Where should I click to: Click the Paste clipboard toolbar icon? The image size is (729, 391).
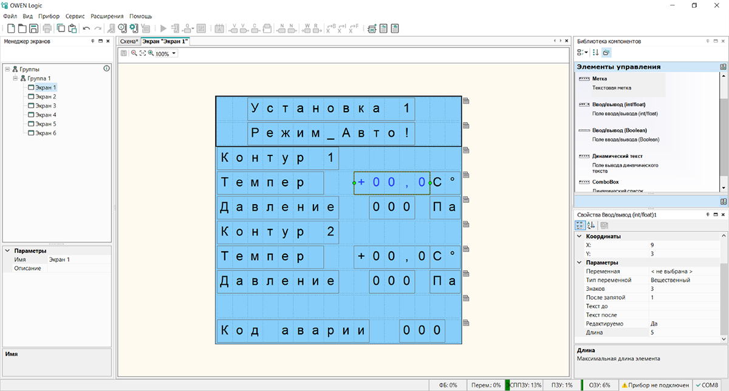(x=72, y=28)
